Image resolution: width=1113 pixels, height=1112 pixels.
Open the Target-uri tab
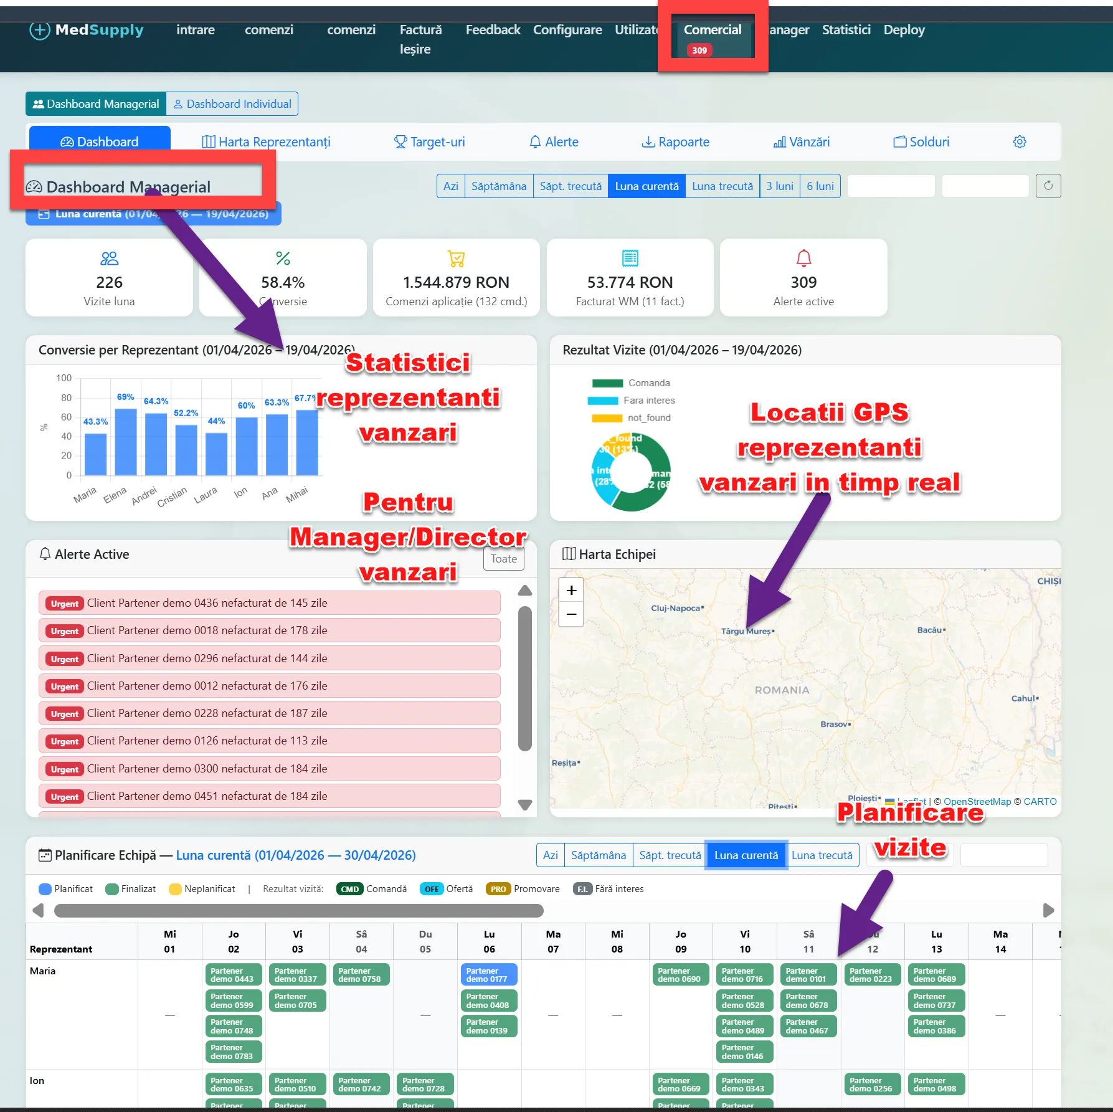[430, 142]
